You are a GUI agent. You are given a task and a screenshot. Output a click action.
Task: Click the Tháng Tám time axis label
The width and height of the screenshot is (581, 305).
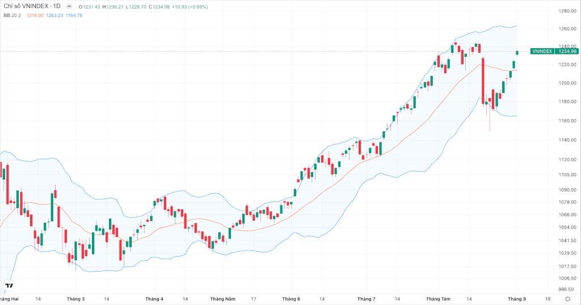click(438, 299)
